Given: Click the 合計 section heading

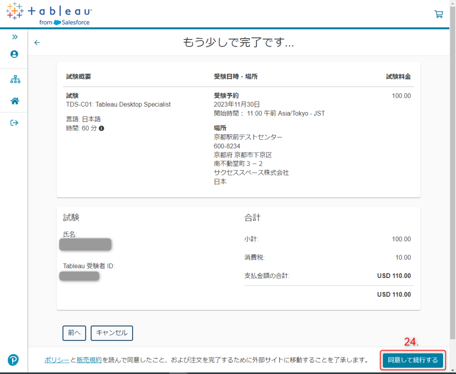Looking at the screenshot, I should coord(252,217).
